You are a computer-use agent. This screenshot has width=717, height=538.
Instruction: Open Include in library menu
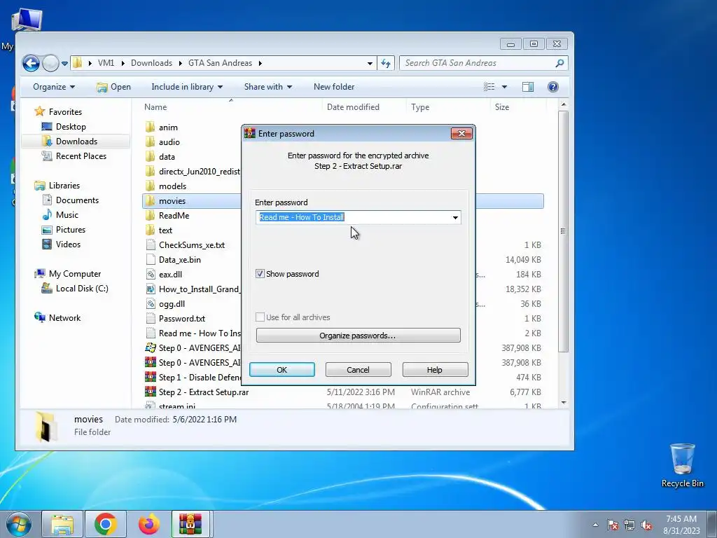(187, 87)
